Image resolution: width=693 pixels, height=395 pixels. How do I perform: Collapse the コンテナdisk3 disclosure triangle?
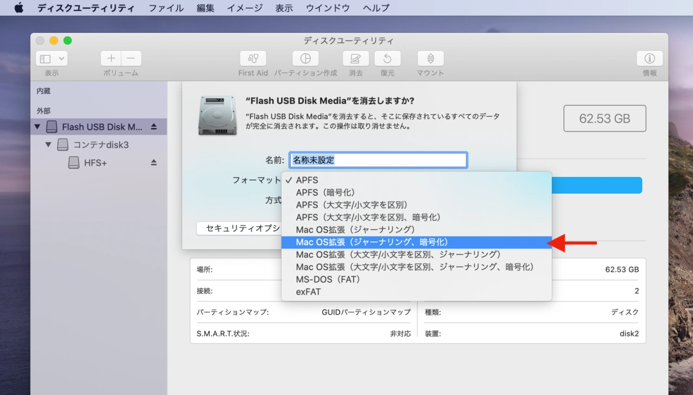[x=48, y=144]
